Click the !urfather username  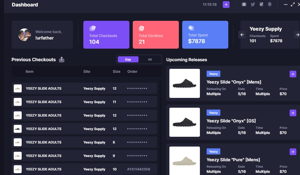pos(44,38)
